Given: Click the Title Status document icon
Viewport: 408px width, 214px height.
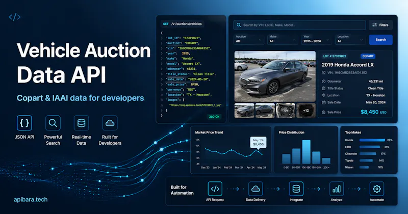Looking at the screenshot, I should point(324,89).
